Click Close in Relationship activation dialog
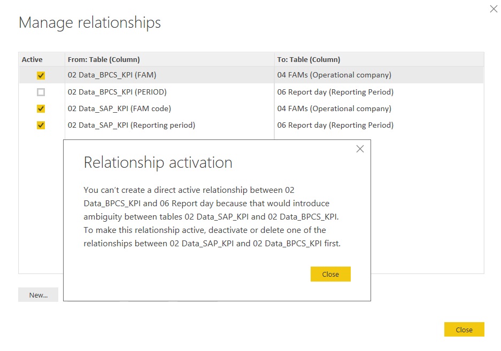 tap(330, 274)
